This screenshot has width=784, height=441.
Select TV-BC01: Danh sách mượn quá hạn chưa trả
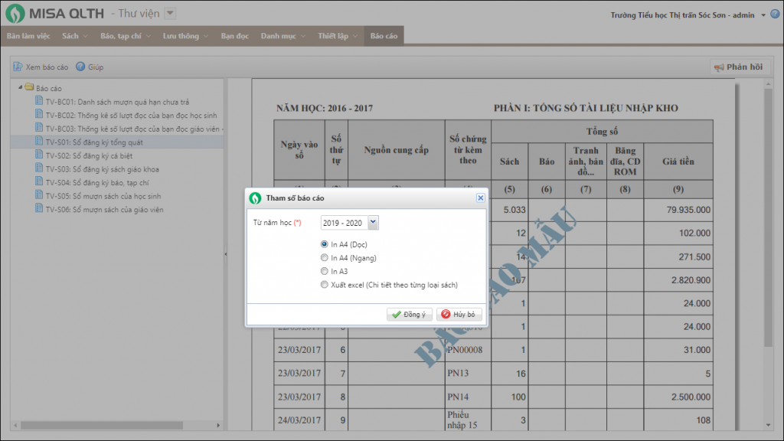117,102
